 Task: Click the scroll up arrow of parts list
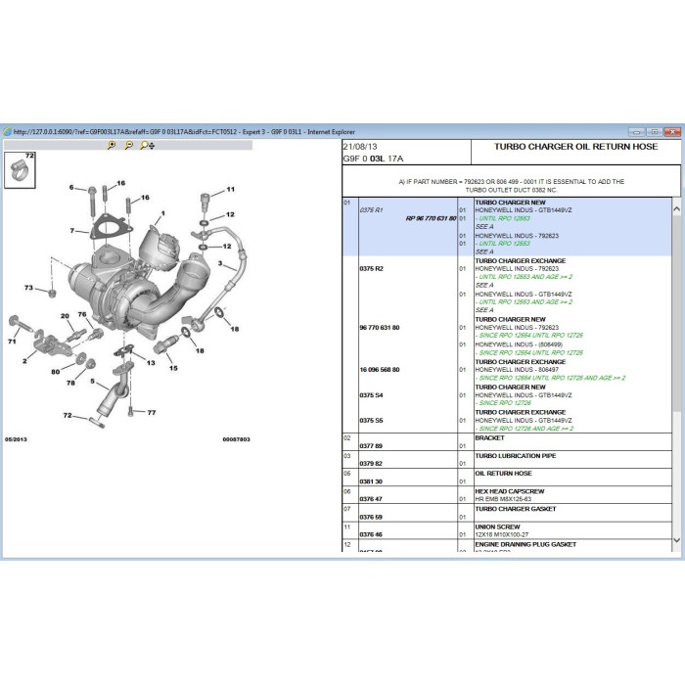(676, 209)
